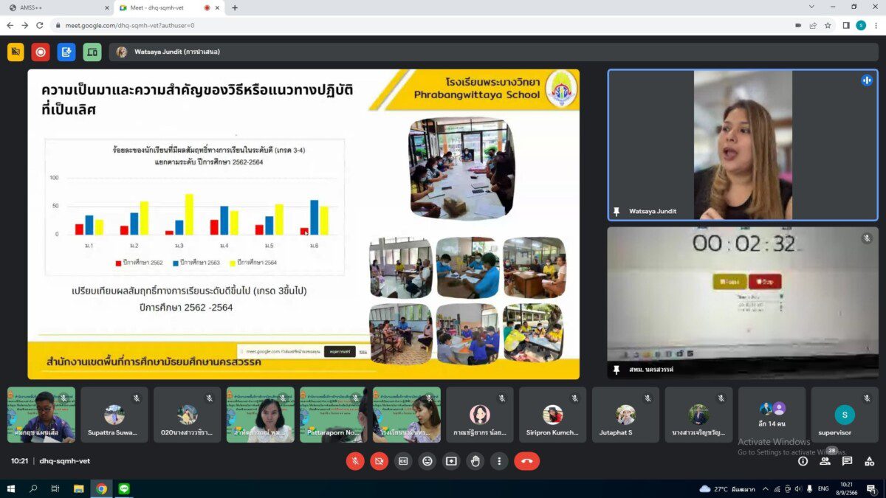Go forward in the browser
This screenshot has height=498, width=886.
(24, 25)
